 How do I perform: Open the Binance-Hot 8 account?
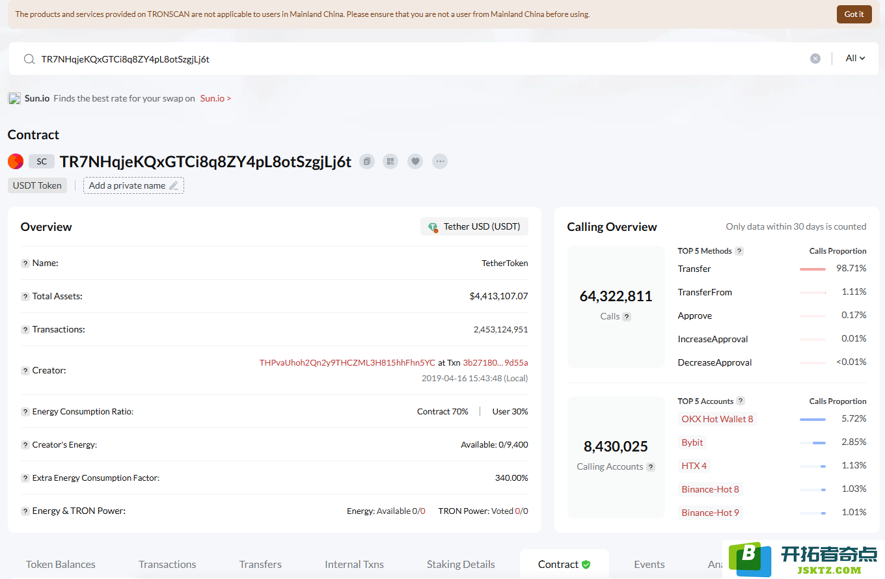pyautogui.click(x=711, y=489)
